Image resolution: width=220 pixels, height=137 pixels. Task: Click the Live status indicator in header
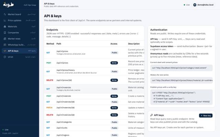187,5
